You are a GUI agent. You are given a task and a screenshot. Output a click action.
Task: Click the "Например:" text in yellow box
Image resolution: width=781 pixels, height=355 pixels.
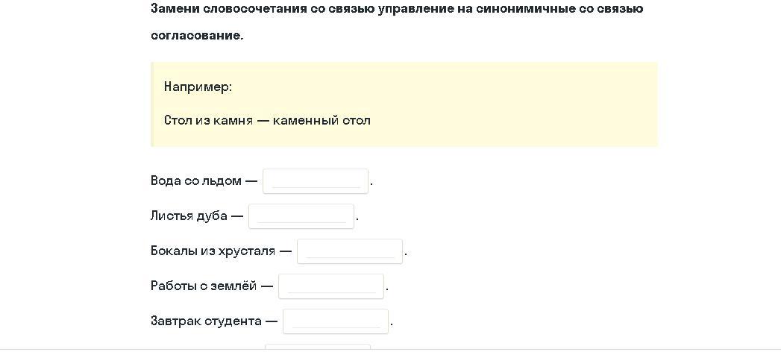(198, 87)
